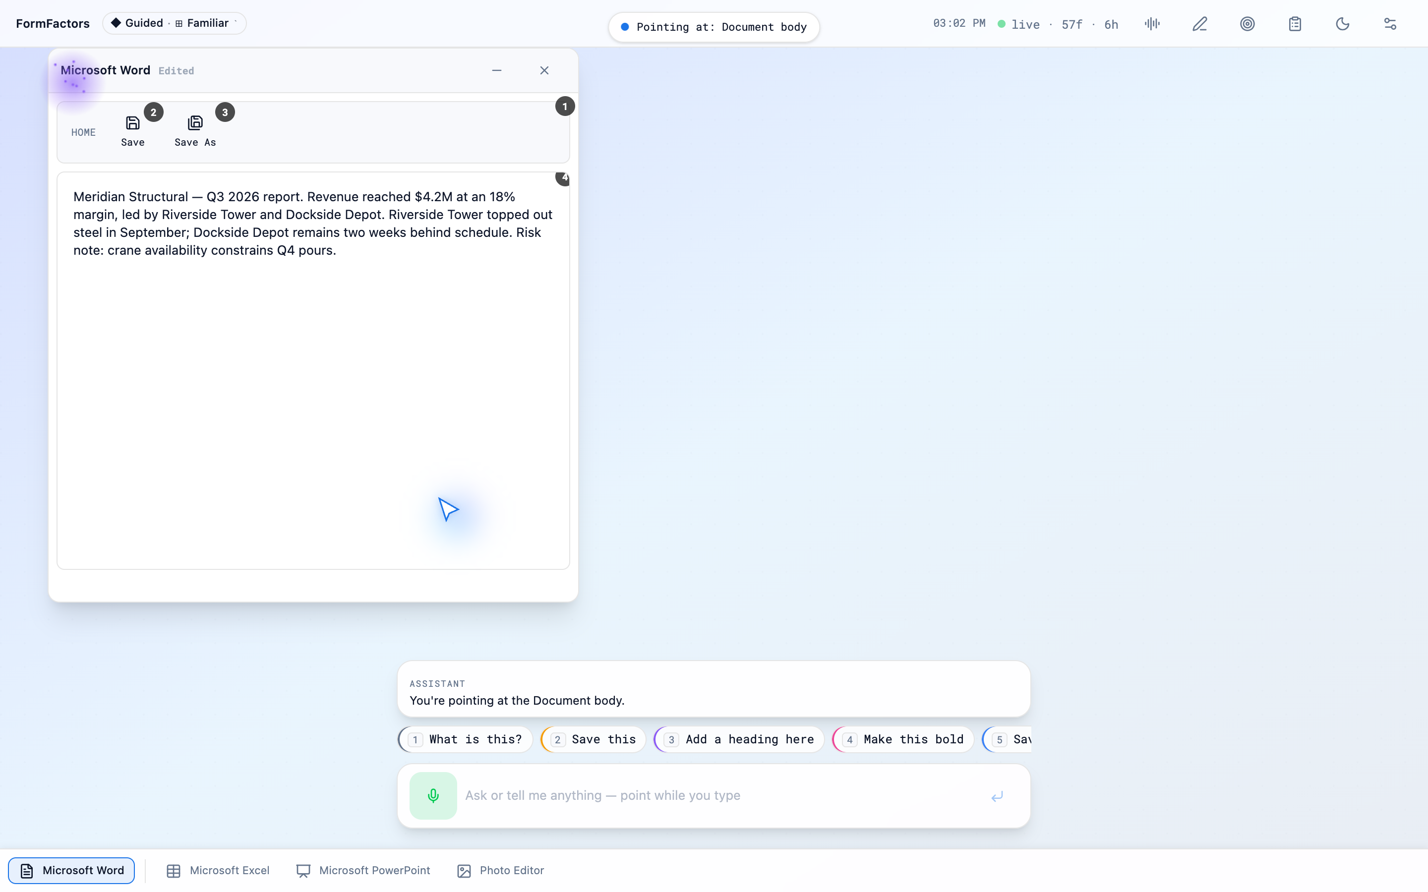Click into the Meridian Structural document text
The width and height of the screenshot is (1428, 892).
(x=313, y=223)
